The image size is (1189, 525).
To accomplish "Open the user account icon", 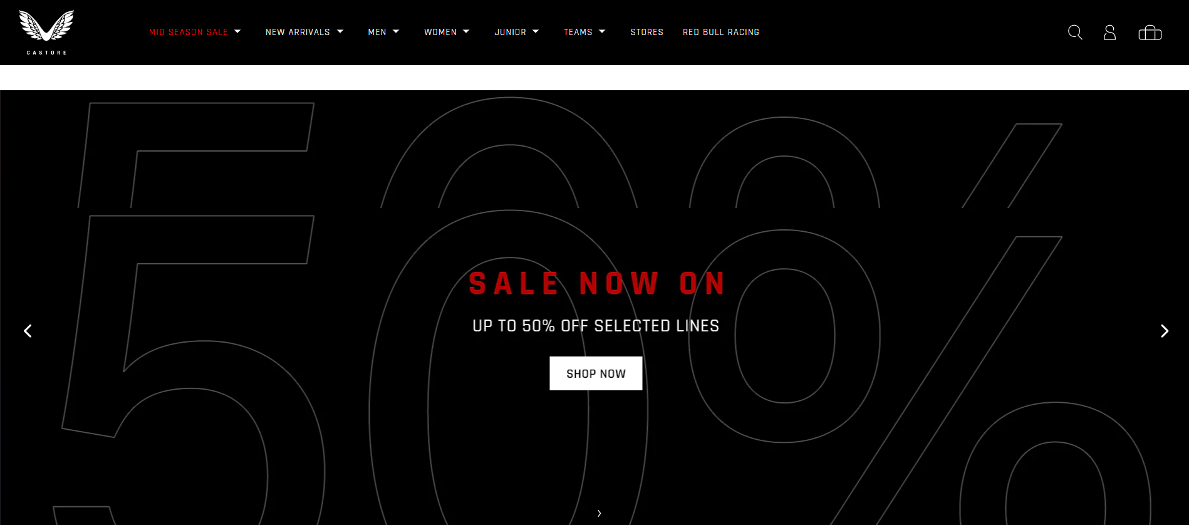I will (1109, 33).
